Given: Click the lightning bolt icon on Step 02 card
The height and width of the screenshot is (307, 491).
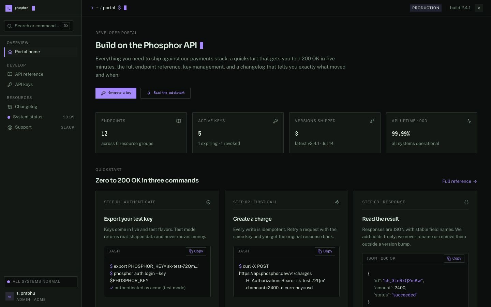Looking at the screenshot, I should point(337,202).
